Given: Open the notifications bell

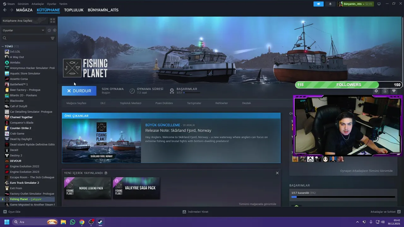Looking at the screenshot, I should click(x=330, y=4).
